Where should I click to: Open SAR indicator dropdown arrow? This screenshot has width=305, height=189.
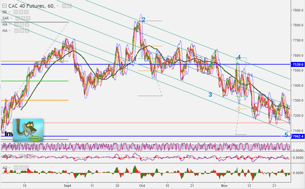click(11, 18)
